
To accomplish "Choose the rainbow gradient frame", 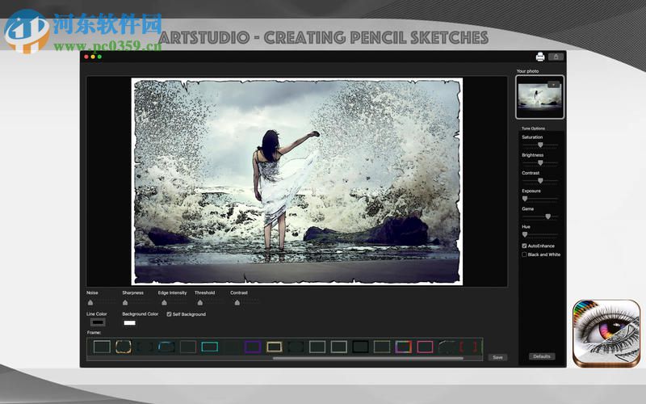I will 403,347.
